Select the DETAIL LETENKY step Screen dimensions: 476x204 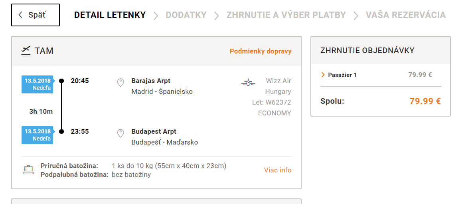click(x=110, y=15)
